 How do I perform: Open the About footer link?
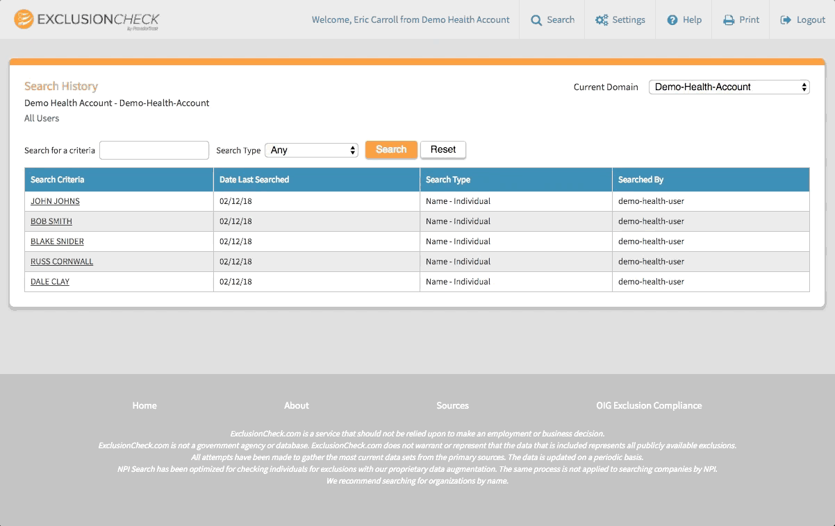pos(297,405)
